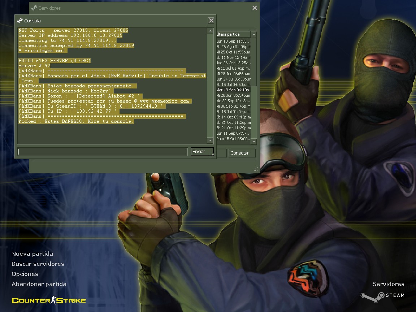Viewport: 416px width, 312px height.
Task: Click console line 'Razon : [Detected] Aimbot #2'
Action: 81,96
